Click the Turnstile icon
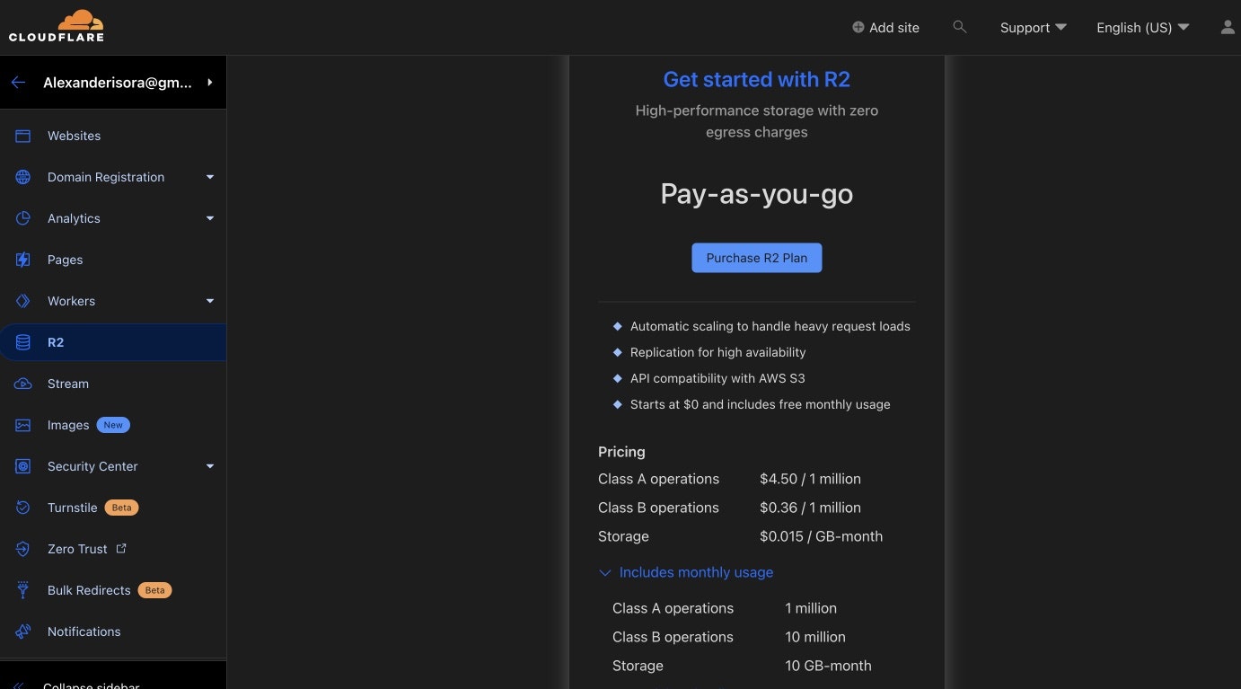The width and height of the screenshot is (1241, 689). pos(23,508)
